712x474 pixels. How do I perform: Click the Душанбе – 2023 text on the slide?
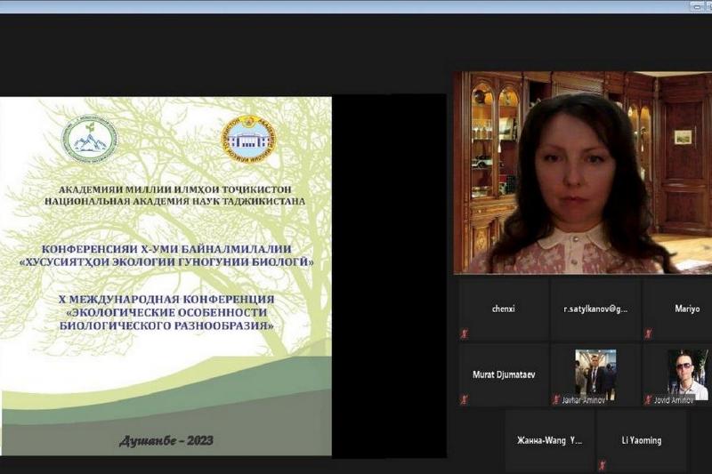(166, 440)
